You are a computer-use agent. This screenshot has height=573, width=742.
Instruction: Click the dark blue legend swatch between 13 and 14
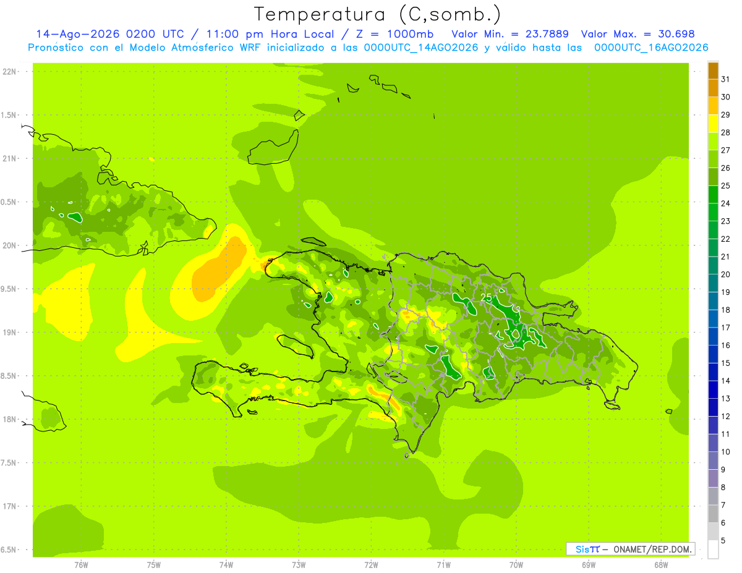[x=713, y=389]
